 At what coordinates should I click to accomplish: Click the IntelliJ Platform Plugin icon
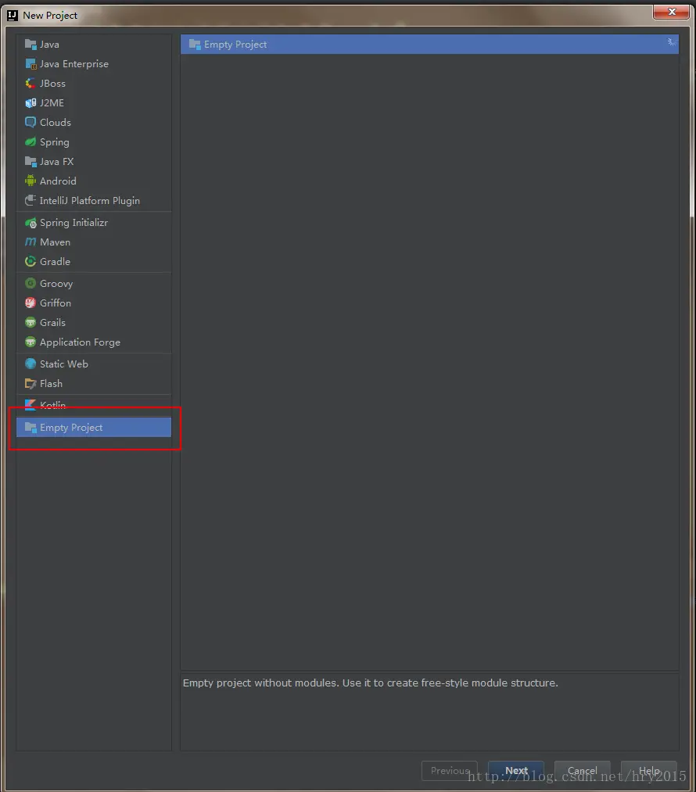30,200
